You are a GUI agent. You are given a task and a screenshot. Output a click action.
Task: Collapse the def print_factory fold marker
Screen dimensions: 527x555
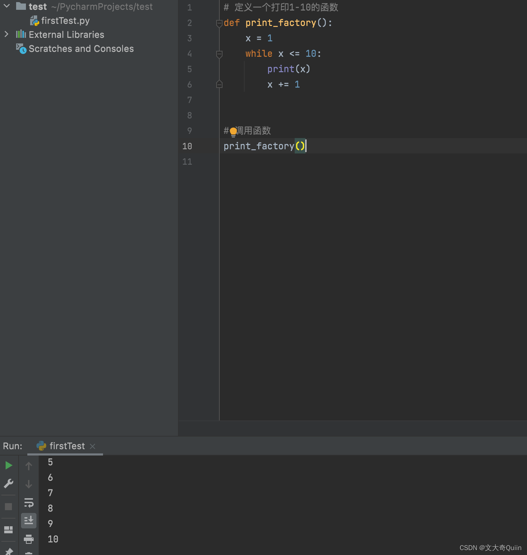point(219,23)
